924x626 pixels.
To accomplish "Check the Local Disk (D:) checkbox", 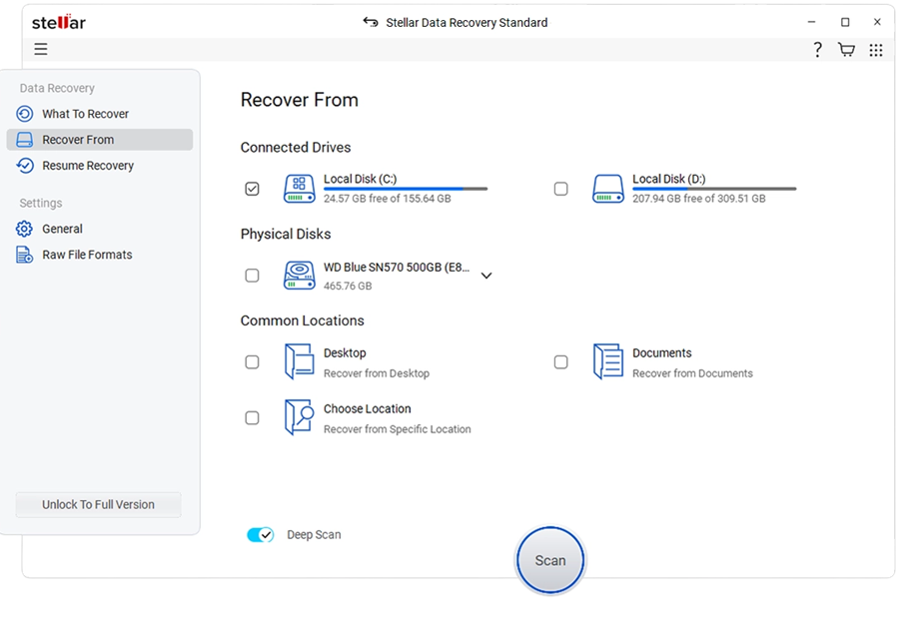I will tap(561, 189).
